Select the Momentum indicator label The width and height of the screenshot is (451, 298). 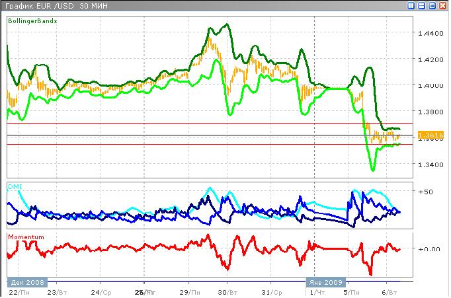tap(26, 237)
